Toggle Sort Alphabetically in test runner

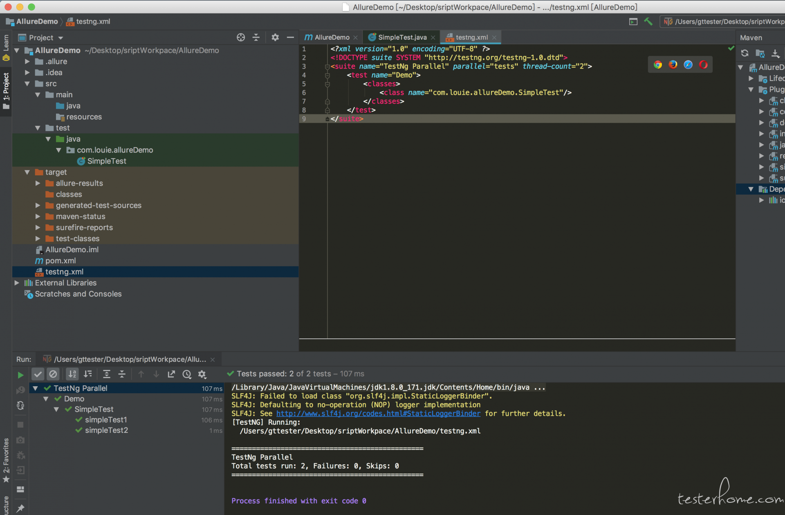coord(72,374)
